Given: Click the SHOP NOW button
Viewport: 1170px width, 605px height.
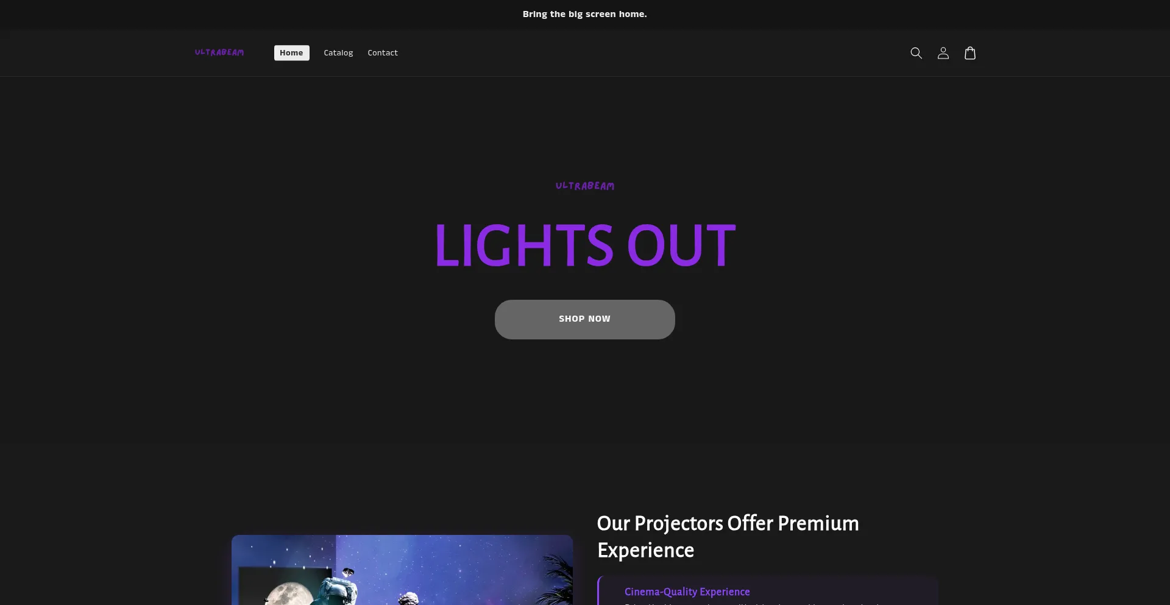Looking at the screenshot, I should point(585,319).
